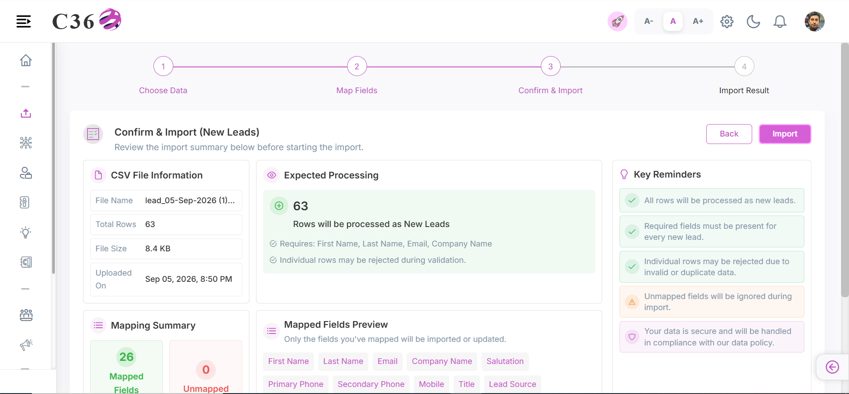849x394 pixels.
Task: Click the Import Result step label
Action: pyautogui.click(x=744, y=91)
